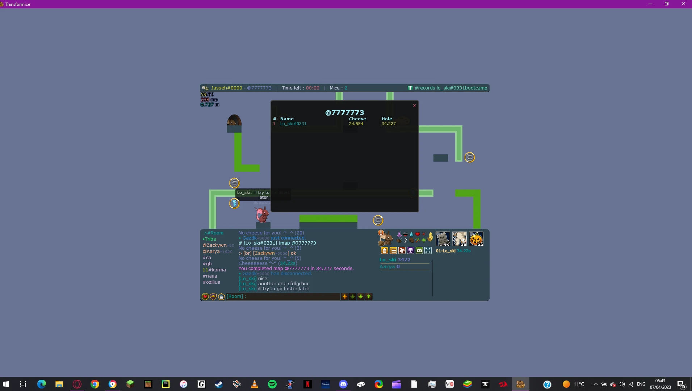Click the lightning bolt token in the map
Viewport: 692px width, 391px height.
click(234, 203)
